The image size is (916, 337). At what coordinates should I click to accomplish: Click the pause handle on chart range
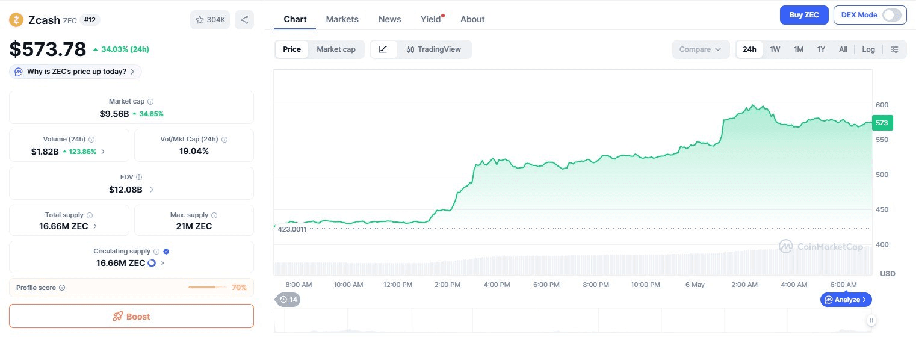pos(871,320)
